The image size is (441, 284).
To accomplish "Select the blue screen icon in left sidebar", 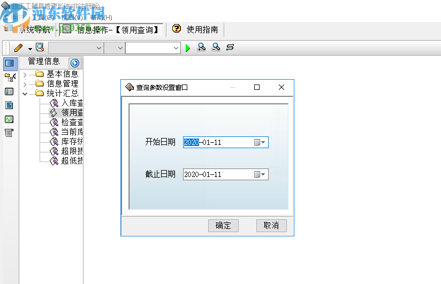I will tap(10, 63).
